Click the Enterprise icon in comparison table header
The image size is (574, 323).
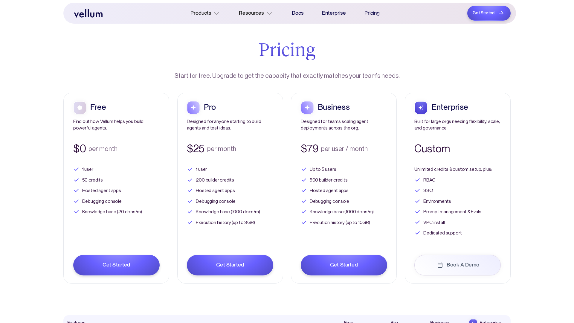point(473,322)
